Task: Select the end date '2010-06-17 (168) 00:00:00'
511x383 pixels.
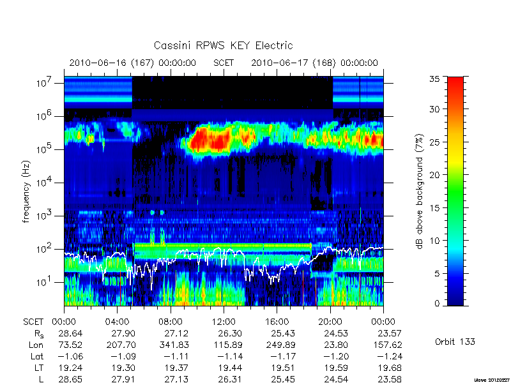Action: pos(314,63)
